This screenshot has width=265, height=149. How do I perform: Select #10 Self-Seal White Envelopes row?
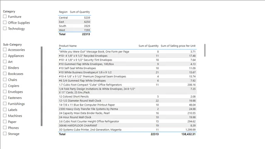click(x=127, y=68)
